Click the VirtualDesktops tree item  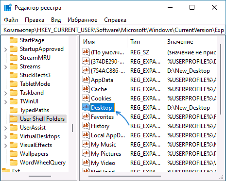point(40,136)
